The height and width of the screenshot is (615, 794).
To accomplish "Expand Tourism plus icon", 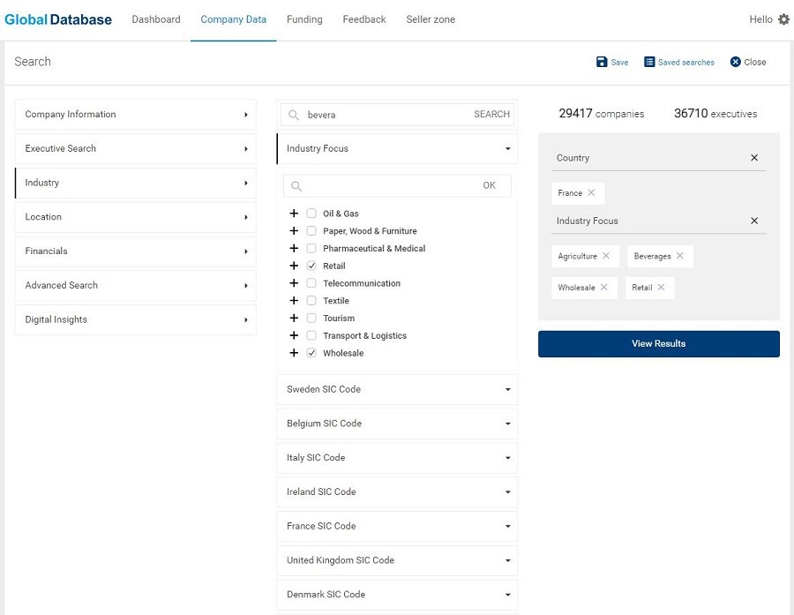I will tap(294, 319).
